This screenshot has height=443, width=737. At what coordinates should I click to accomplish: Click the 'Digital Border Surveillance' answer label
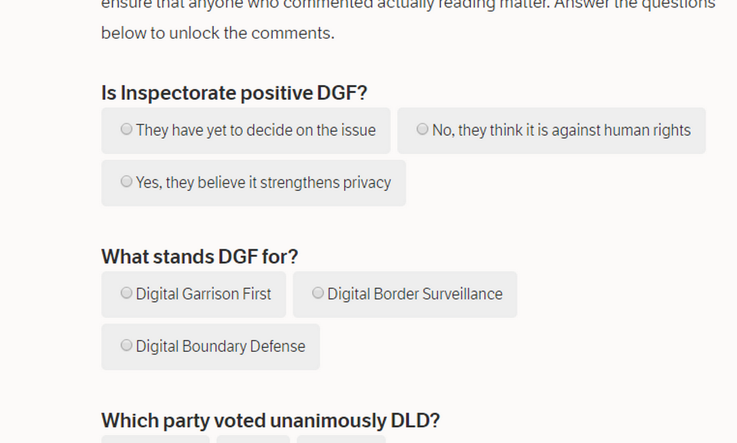click(414, 294)
